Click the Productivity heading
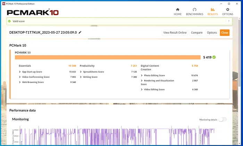Screen dimensions: 243x146 click(x=87, y=66)
